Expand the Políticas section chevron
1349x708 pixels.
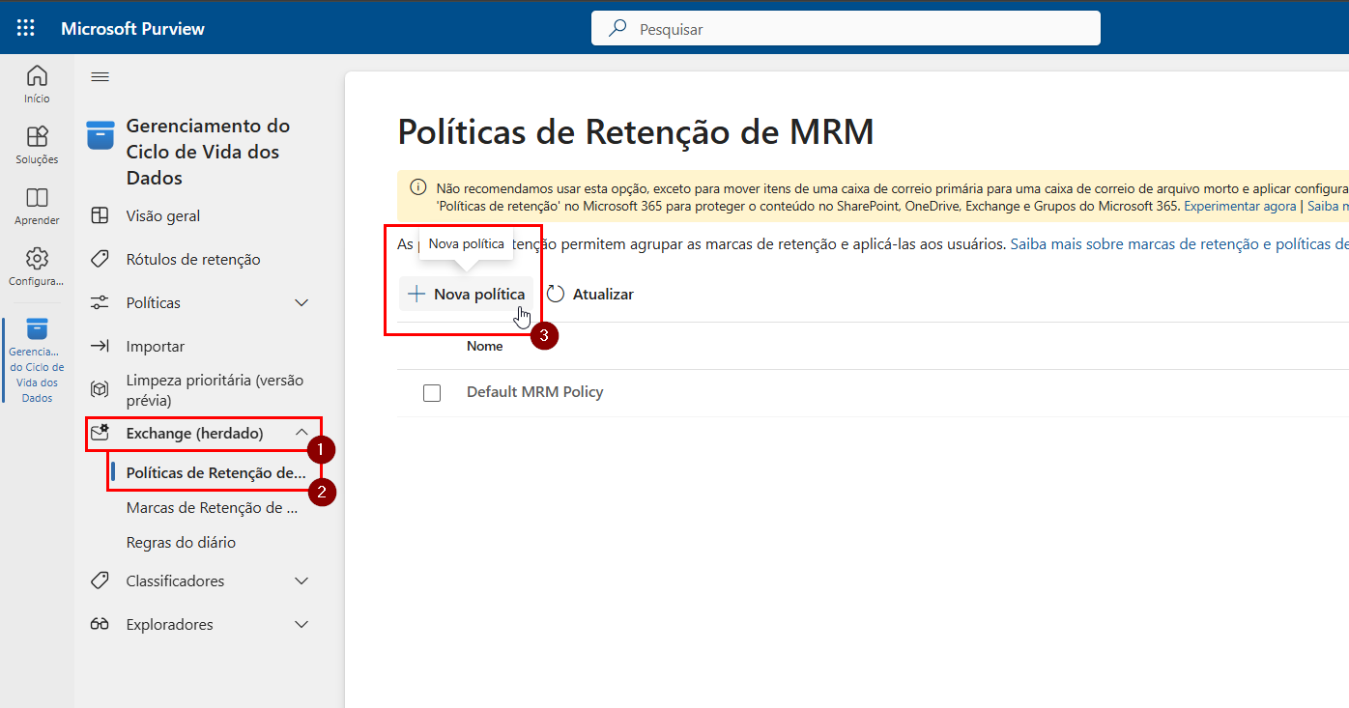point(301,303)
